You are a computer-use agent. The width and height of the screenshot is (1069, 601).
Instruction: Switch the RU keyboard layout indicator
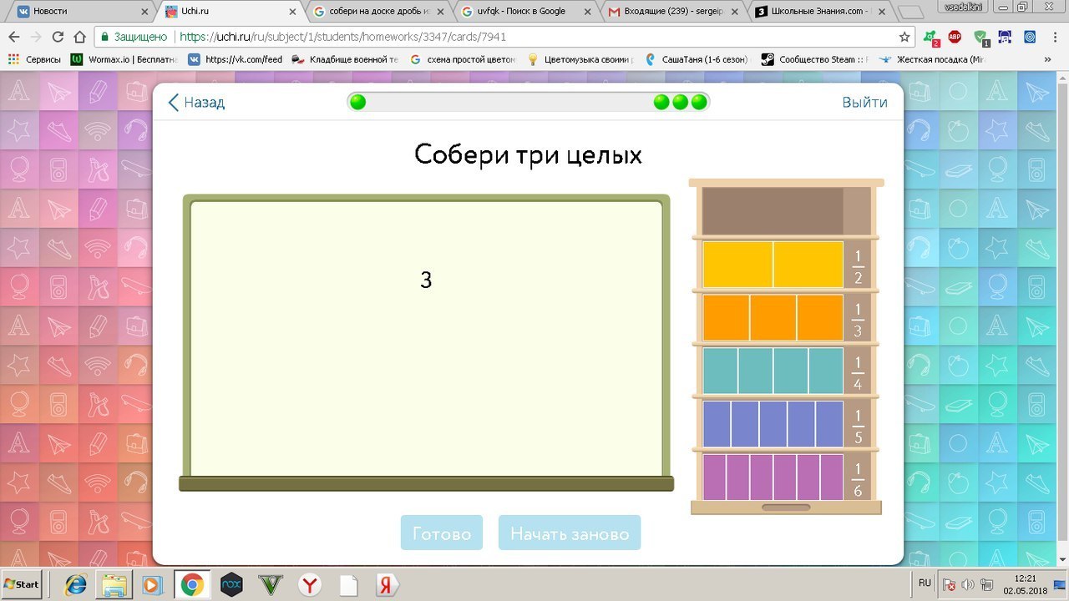(x=924, y=583)
